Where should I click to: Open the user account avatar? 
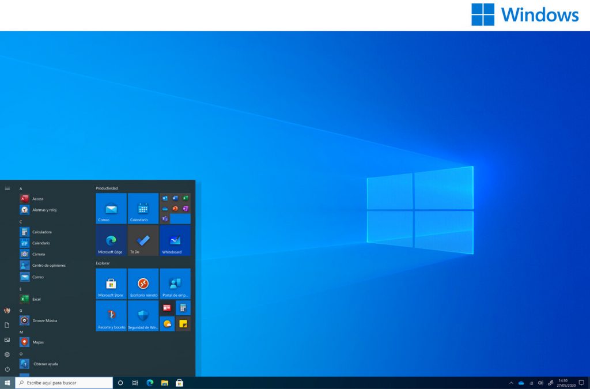pyautogui.click(x=7, y=311)
